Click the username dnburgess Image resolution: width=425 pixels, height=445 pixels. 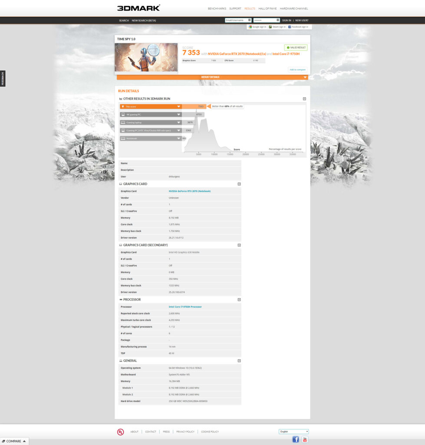174,176
